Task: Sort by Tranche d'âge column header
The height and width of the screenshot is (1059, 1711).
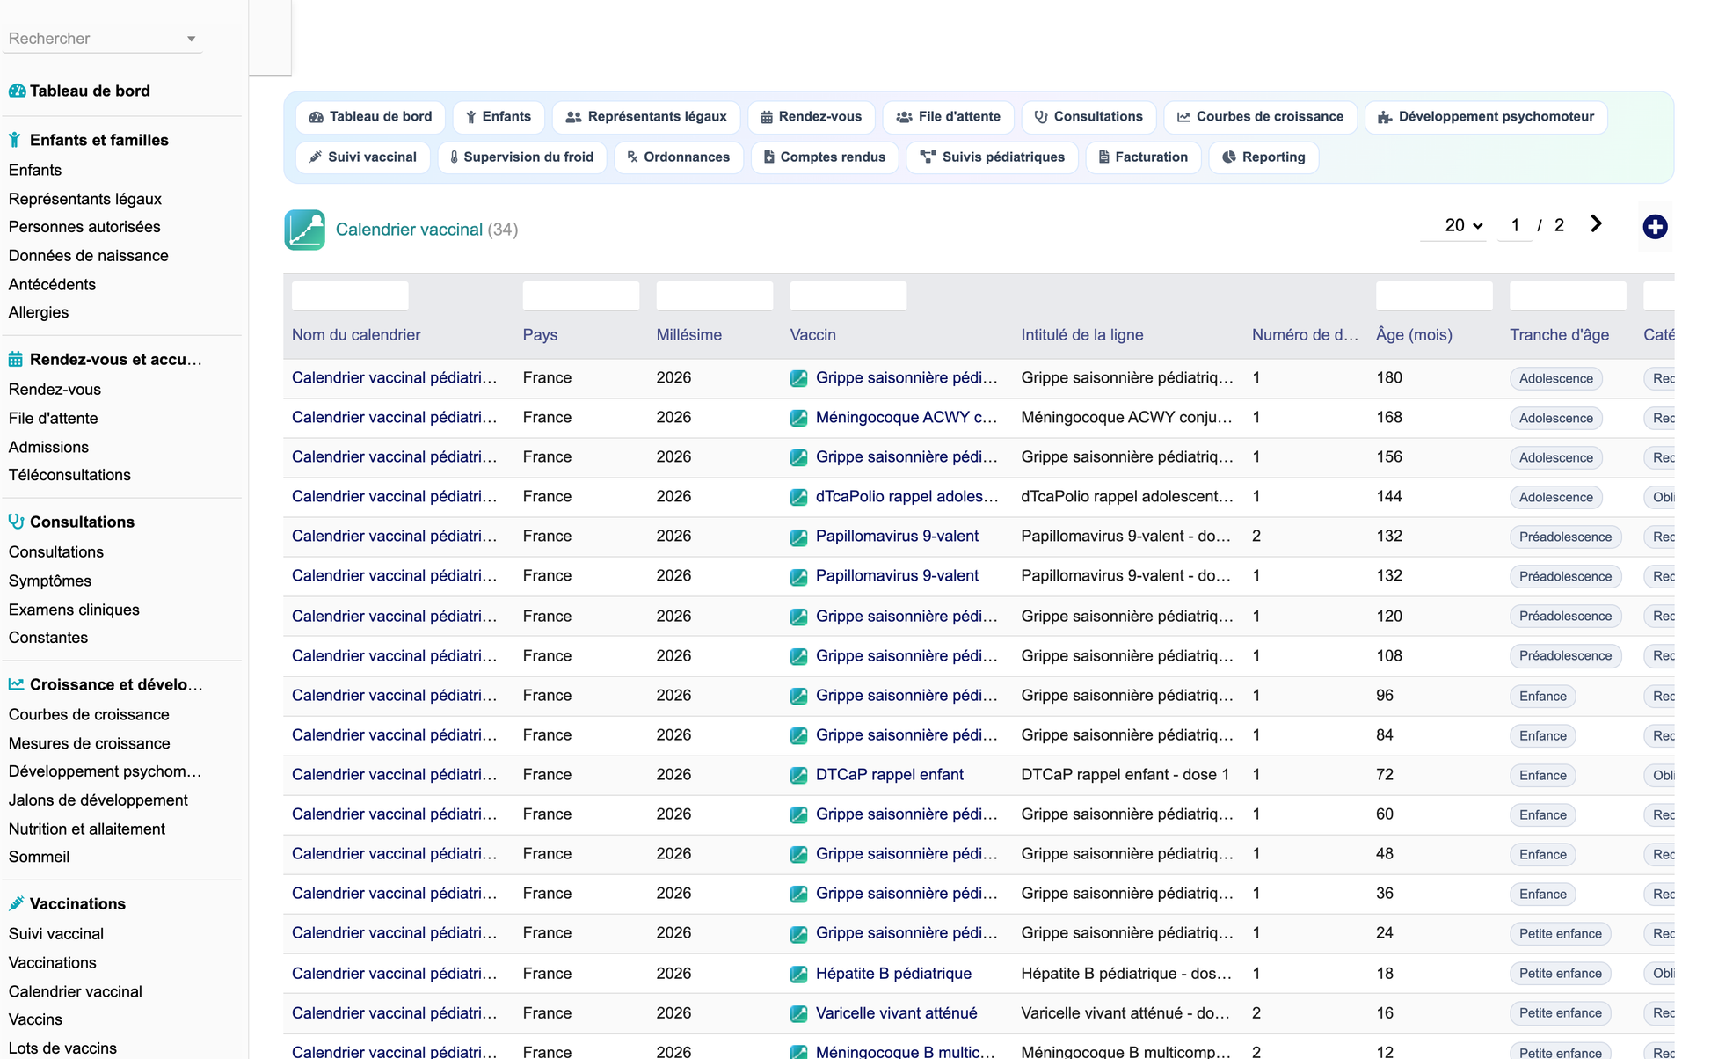Action: pos(1559,335)
